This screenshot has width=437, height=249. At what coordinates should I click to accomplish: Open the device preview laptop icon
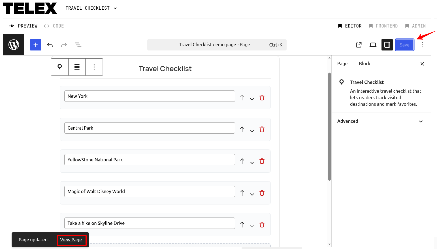(373, 45)
